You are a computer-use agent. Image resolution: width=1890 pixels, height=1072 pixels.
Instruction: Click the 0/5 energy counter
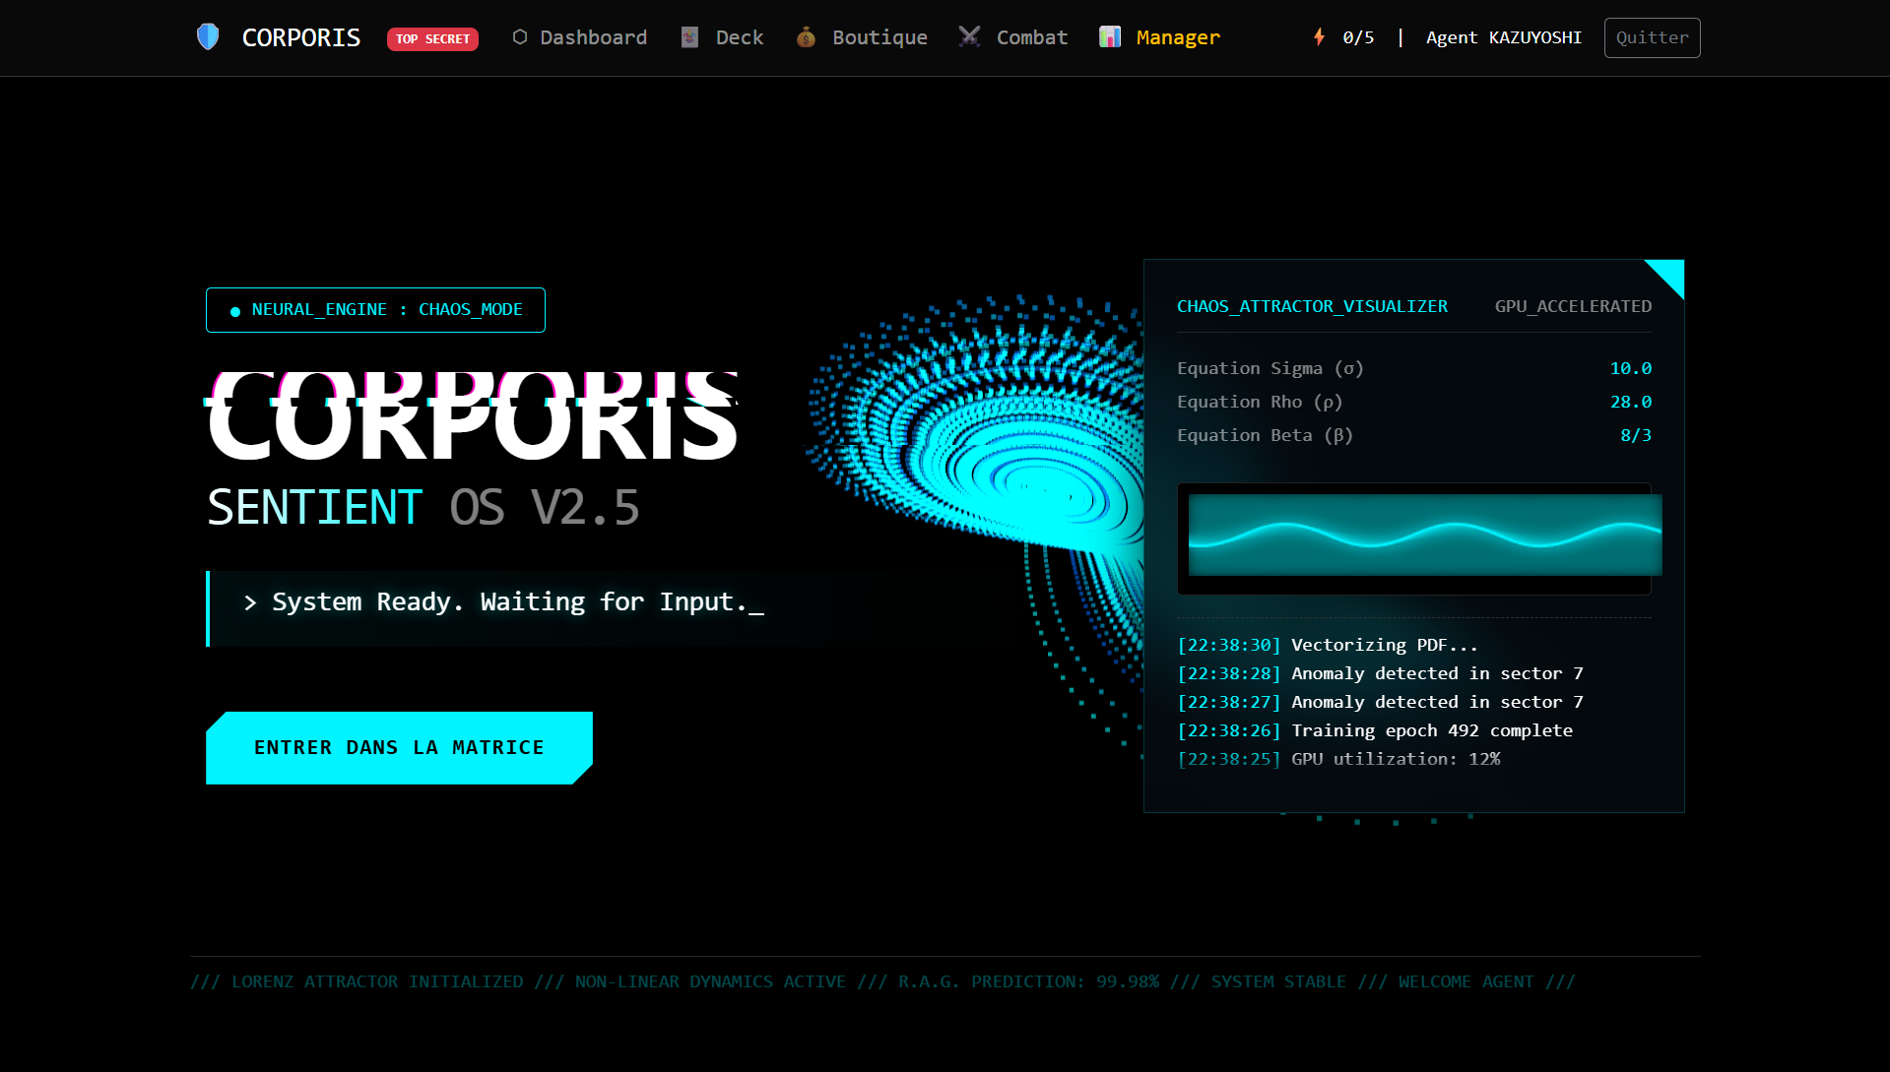pyautogui.click(x=1358, y=37)
